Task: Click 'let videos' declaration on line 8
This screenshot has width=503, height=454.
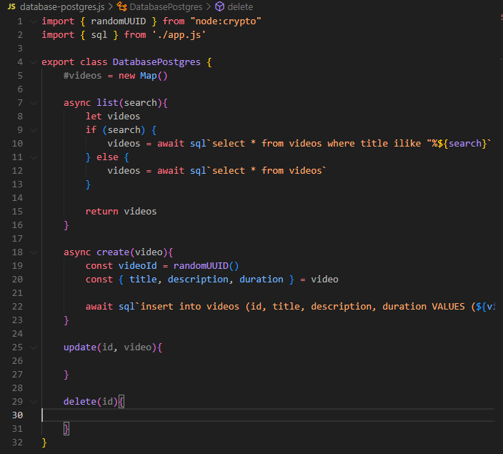Action: point(113,117)
